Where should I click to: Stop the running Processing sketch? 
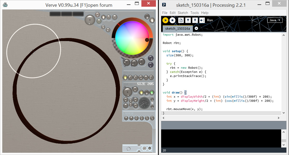172,20
